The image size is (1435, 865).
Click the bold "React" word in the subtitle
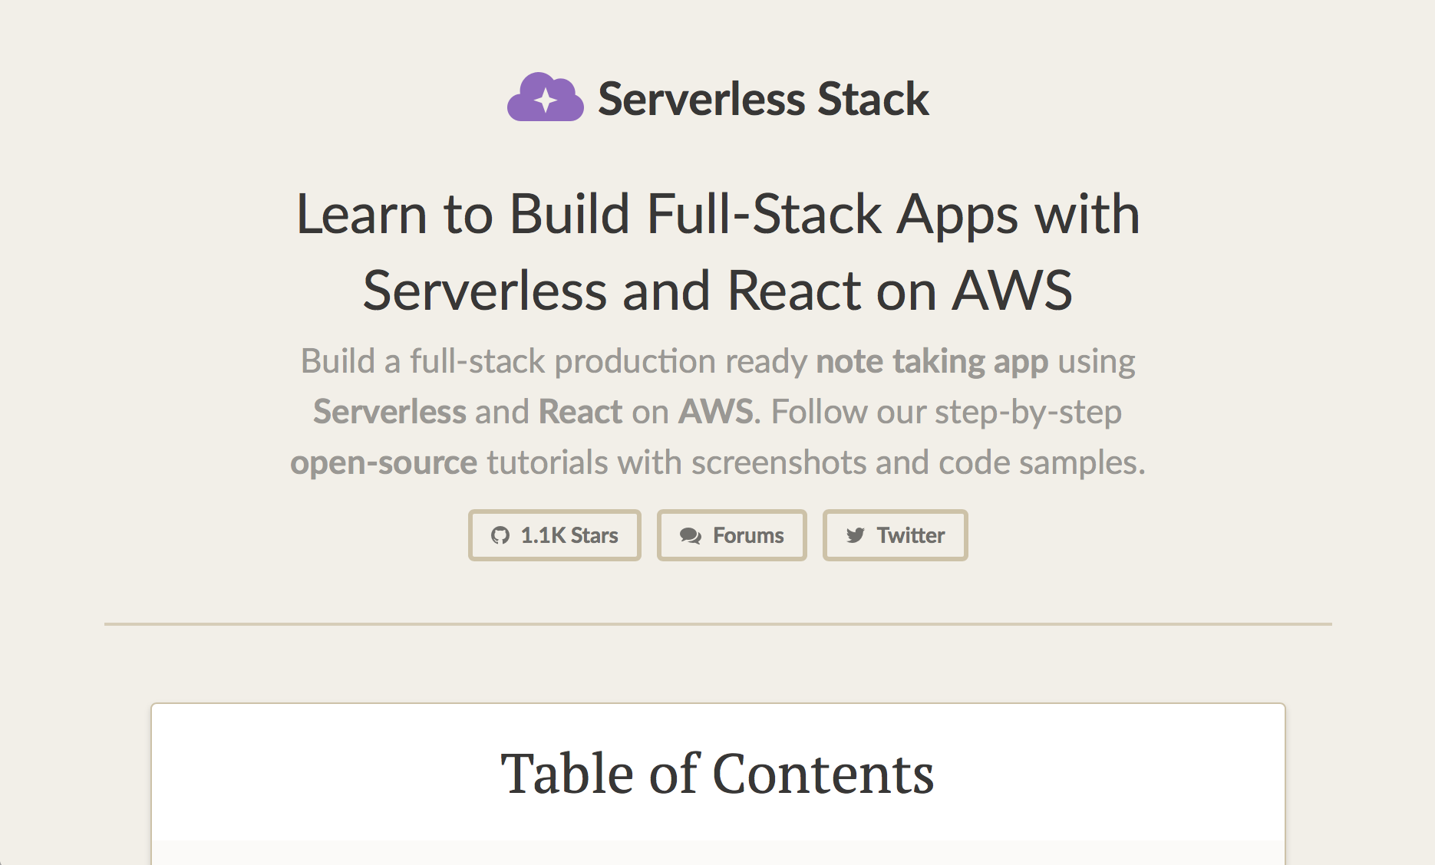tap(580, 412)
